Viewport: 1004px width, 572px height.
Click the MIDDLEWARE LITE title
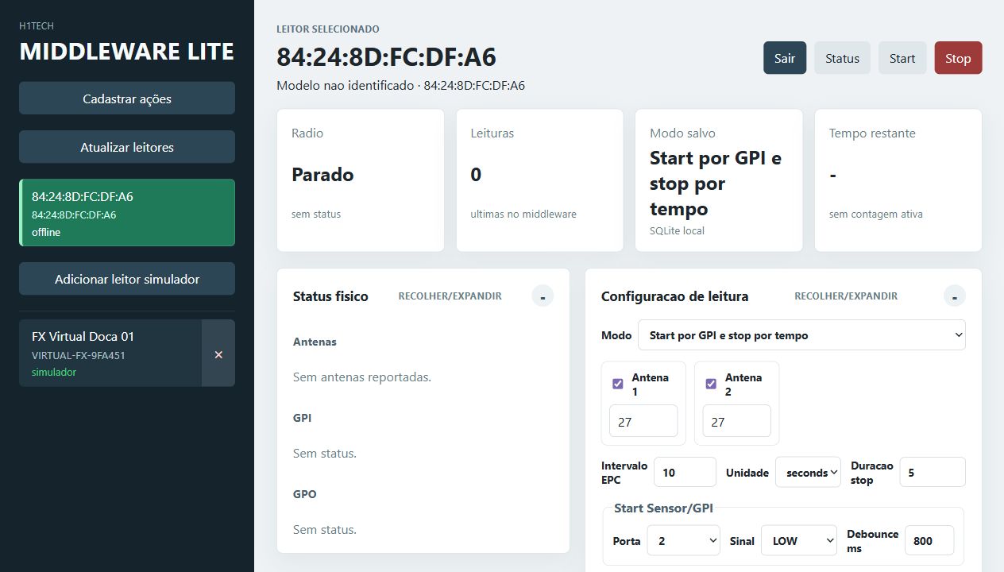pyautogui.click(x=127, y=52)
